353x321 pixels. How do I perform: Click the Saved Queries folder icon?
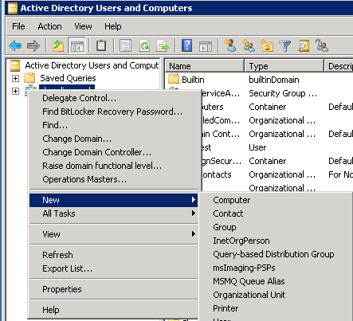29,78
